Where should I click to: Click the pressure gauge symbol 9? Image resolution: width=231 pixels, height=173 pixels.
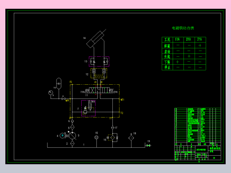point(51,93)
